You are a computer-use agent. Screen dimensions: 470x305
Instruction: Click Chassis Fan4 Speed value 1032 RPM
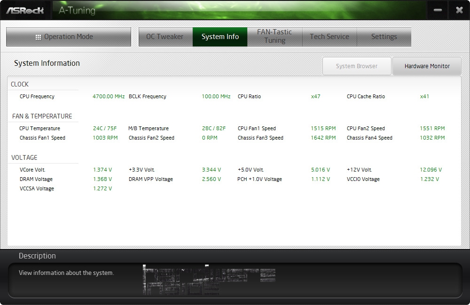(x=432, y=138)
